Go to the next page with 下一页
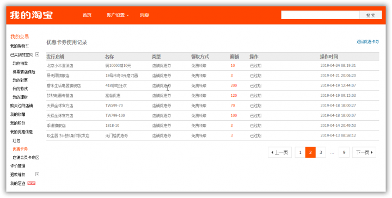This screenshot has height=198, width=392. [364, 152]
